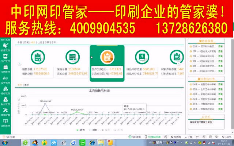The height and width of the screenshot is (146, 234).
Task: Open the 100% zoom control
Action: 227,137
